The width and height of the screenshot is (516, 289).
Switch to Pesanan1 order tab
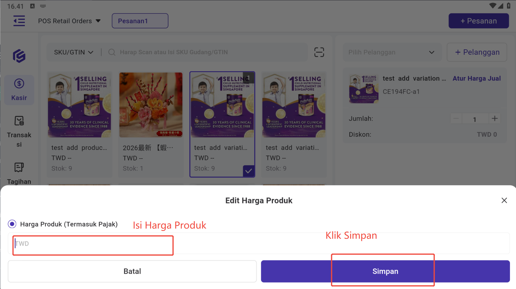tap(140, 21)
